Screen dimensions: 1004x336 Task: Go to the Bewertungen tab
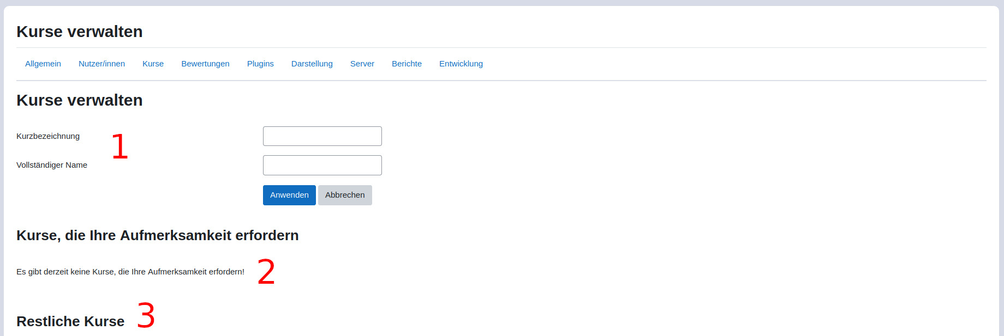pos(205,64)
